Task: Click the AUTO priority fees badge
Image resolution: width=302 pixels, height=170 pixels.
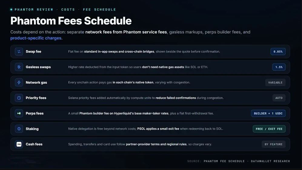Action: [279, 98]
